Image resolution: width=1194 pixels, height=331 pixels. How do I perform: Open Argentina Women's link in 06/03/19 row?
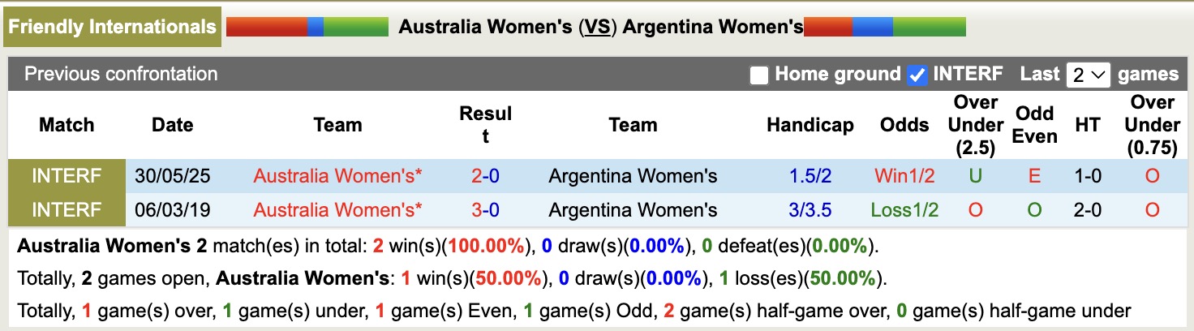[x=633, y=210]
